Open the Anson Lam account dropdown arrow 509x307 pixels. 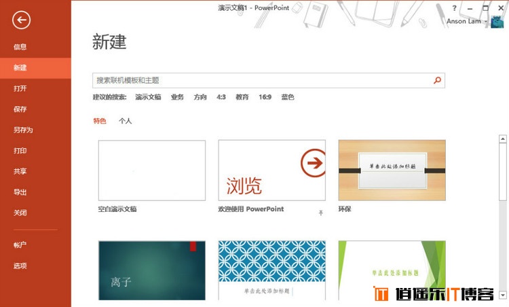coord(486,22)
